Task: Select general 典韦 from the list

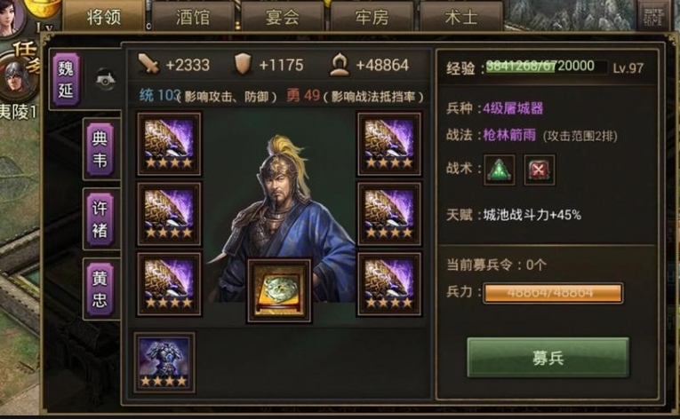Action: click(x=100, y=149)
